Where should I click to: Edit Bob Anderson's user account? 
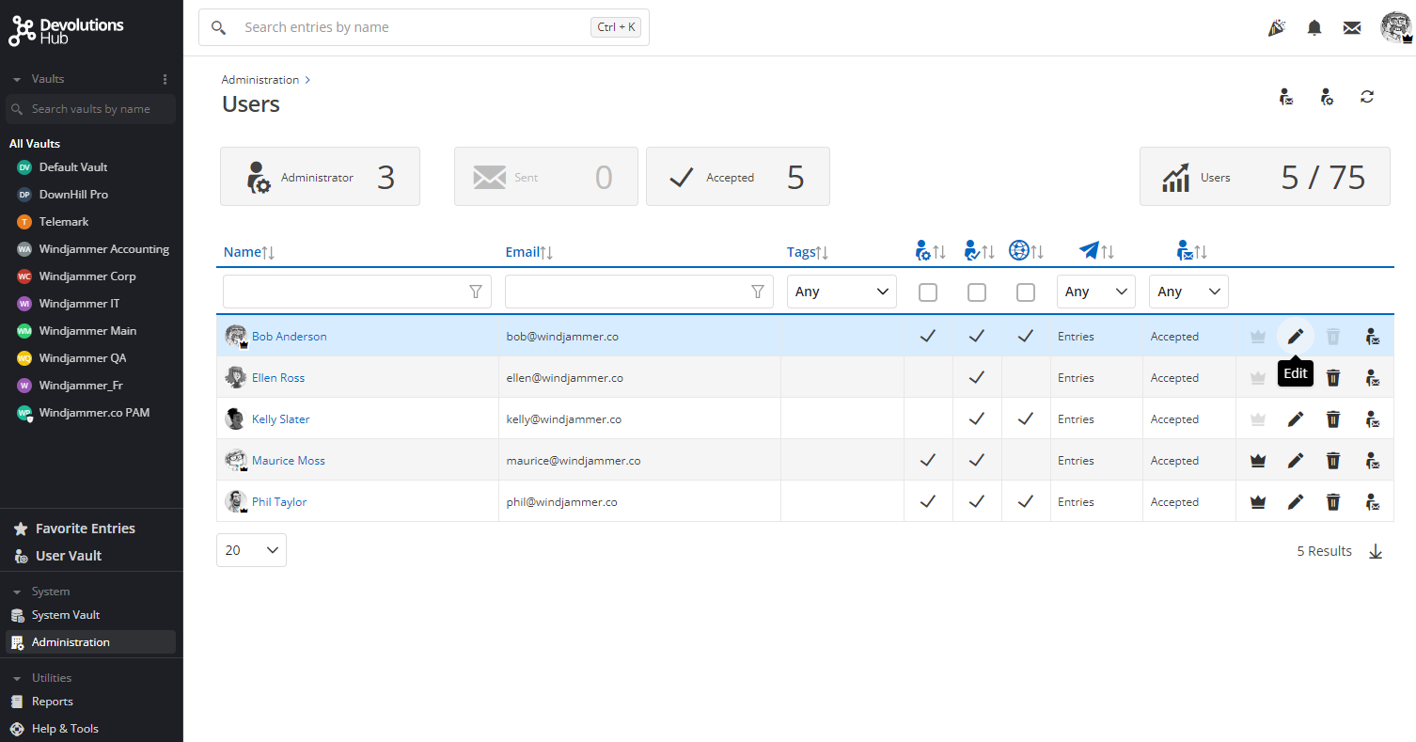pos(1296,337)
